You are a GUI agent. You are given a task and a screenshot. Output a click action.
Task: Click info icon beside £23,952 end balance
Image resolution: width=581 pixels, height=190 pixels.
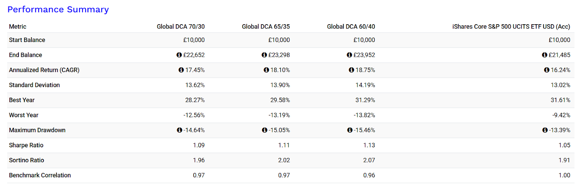click(x=349, y=55)
